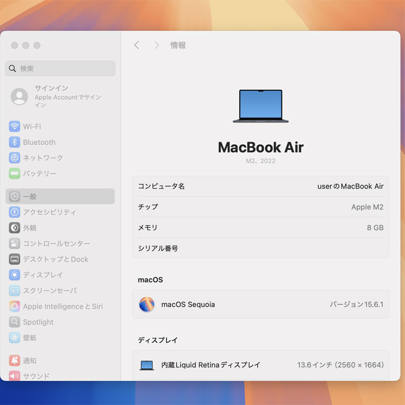Select デスクトップとDock in the sidebar
Screen dimensions: 405x405
click(x=55, y=259)
